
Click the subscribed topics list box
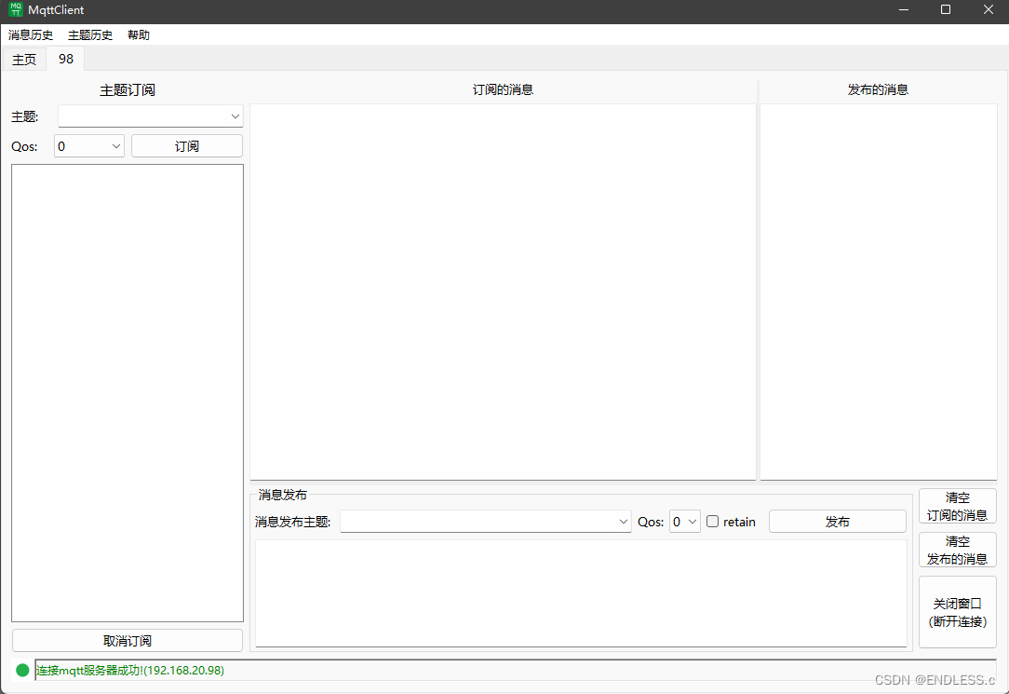point(127,391)
